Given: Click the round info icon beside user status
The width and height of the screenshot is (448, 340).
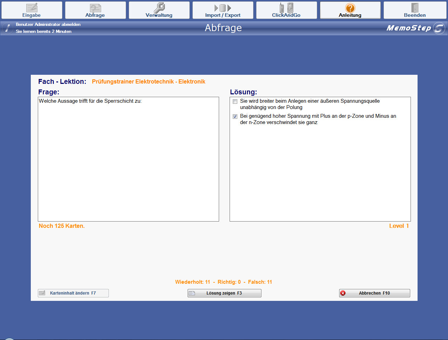Looking at the screenshot, I should (x=7, y=28).
